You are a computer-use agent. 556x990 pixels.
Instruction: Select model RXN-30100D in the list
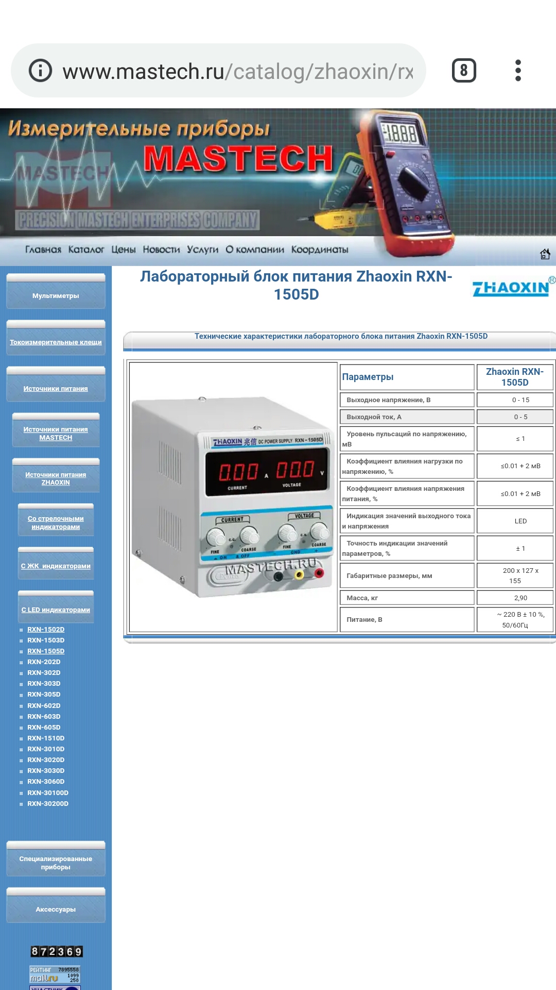tap(48, 793)
